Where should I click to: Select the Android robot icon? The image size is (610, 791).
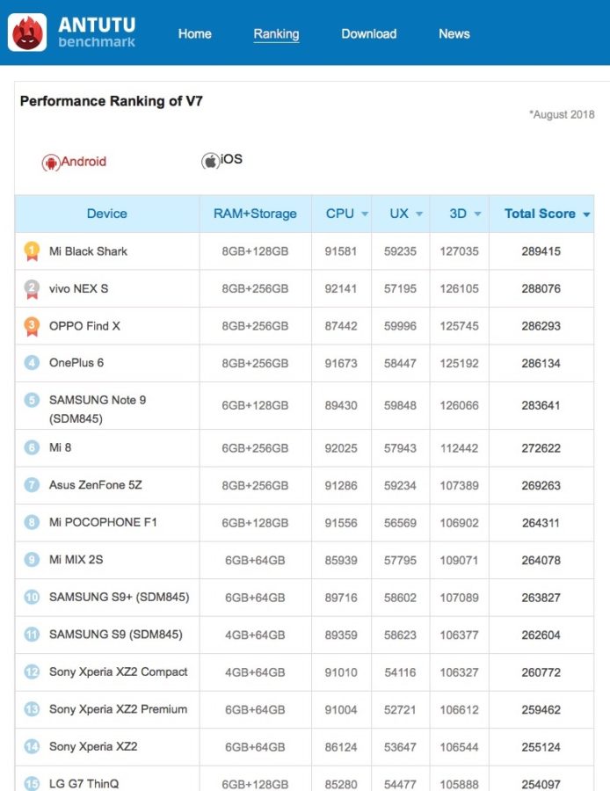pyautogui.click(x=50, y=163)
